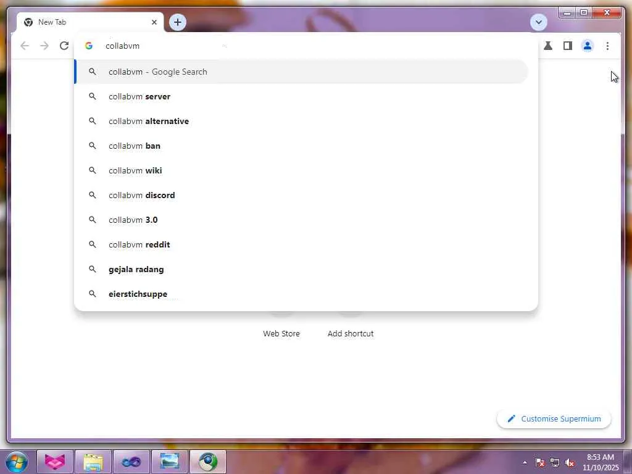Reload the current page
This screenshot has height=474, width=632.
tap(64, 46)
